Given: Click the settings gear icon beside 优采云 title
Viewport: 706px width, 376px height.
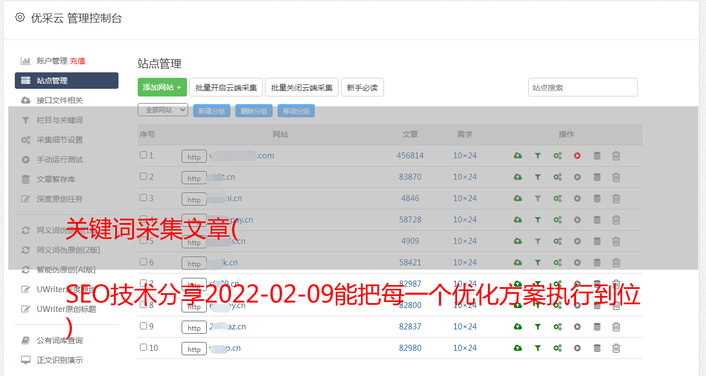Looking at the screenshot, I should coord(20,18).
